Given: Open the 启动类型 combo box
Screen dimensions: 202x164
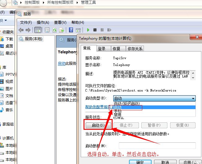Looking at the screenshot, I should 154,99.
